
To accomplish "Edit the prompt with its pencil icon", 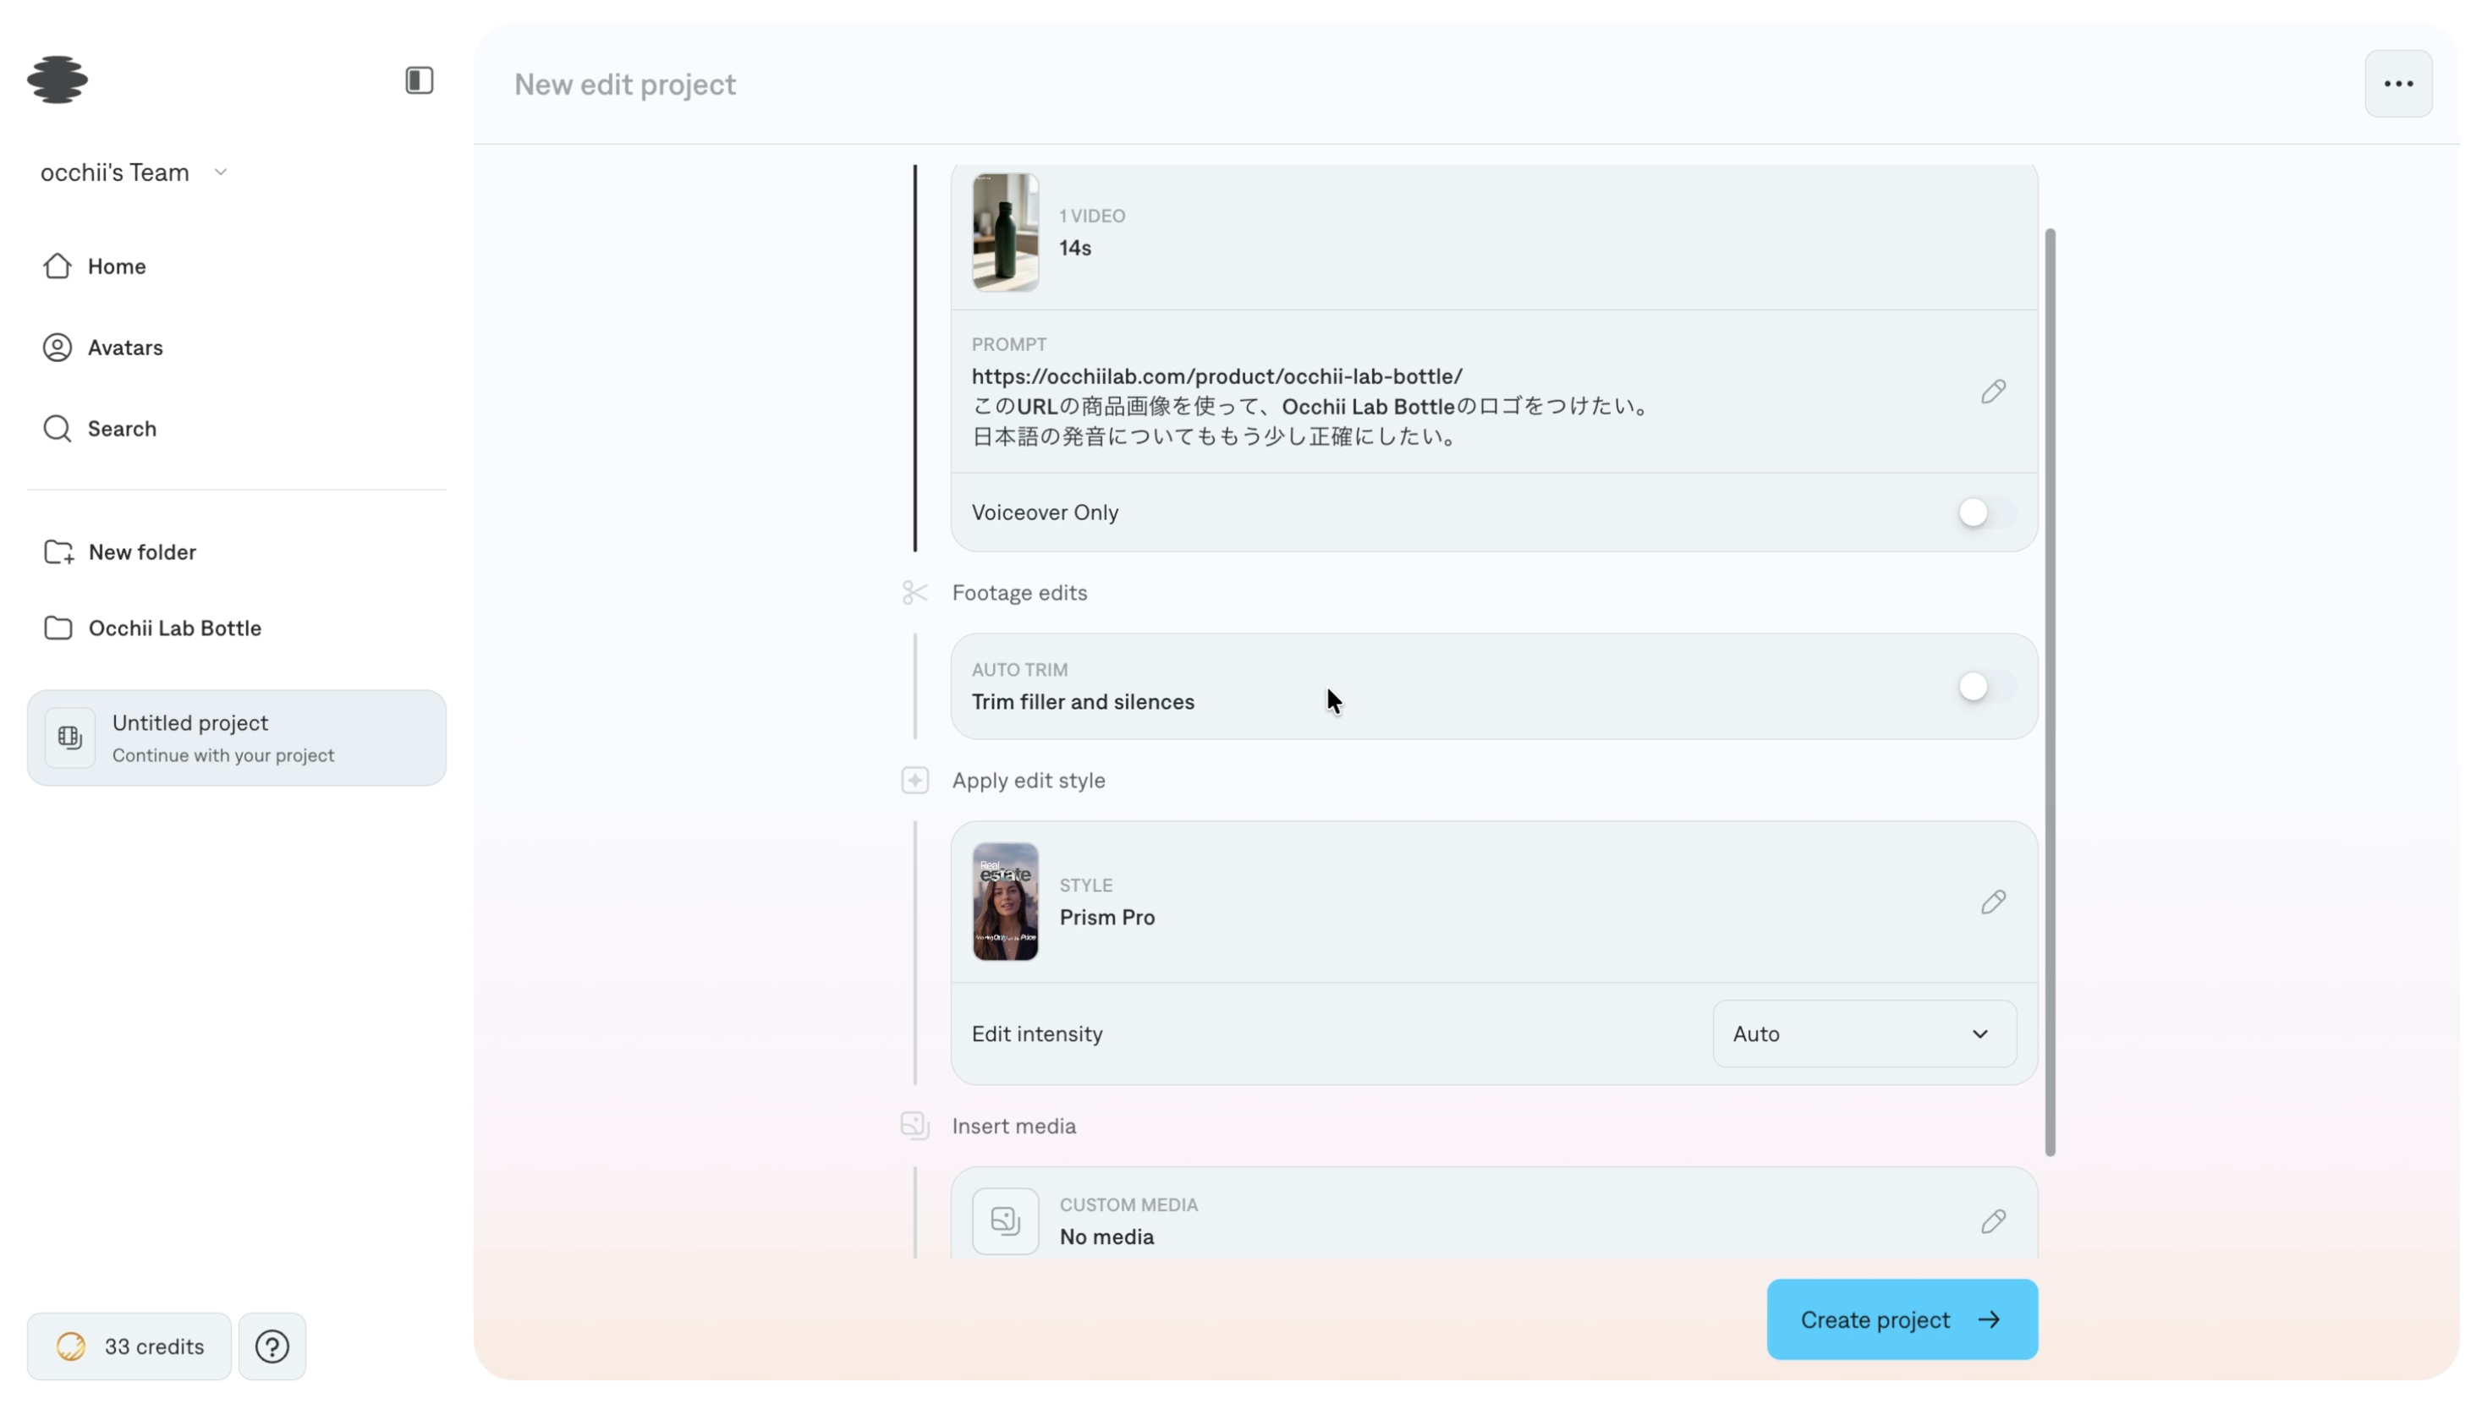I will 1993,391.
